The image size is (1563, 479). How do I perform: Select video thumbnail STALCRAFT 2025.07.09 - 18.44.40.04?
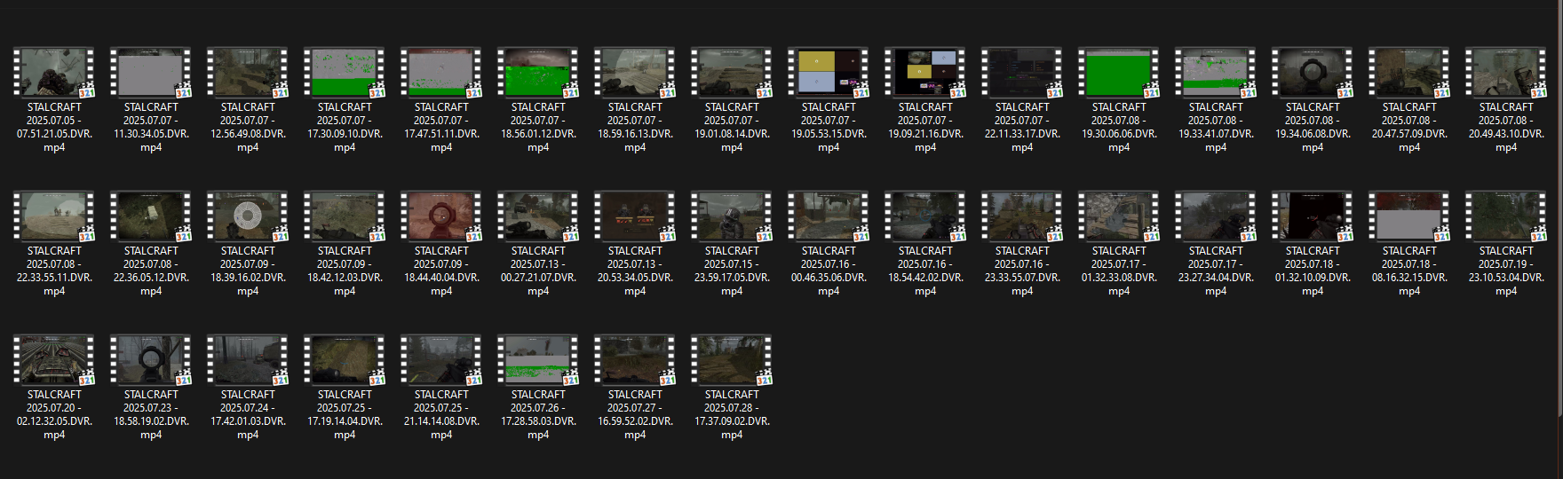pos(441,216)
